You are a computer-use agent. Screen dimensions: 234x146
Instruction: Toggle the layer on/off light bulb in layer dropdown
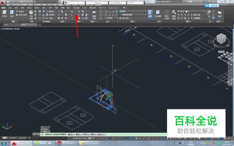[178, 11]
